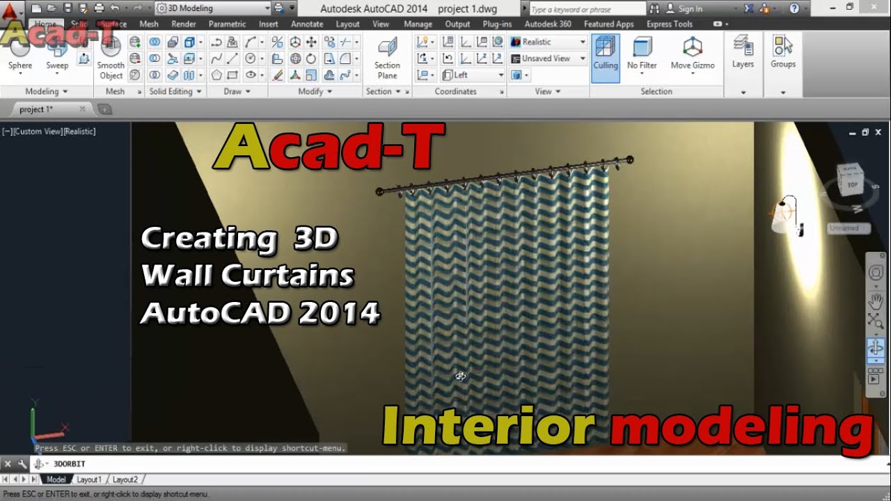Open the Annotate ribbon tab
The width and height of the screenshot is (891, 501).
[307, 24]
